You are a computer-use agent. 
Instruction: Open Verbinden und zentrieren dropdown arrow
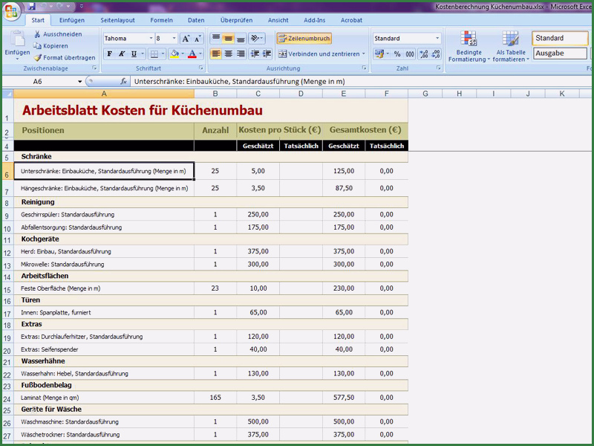[363, 54]
